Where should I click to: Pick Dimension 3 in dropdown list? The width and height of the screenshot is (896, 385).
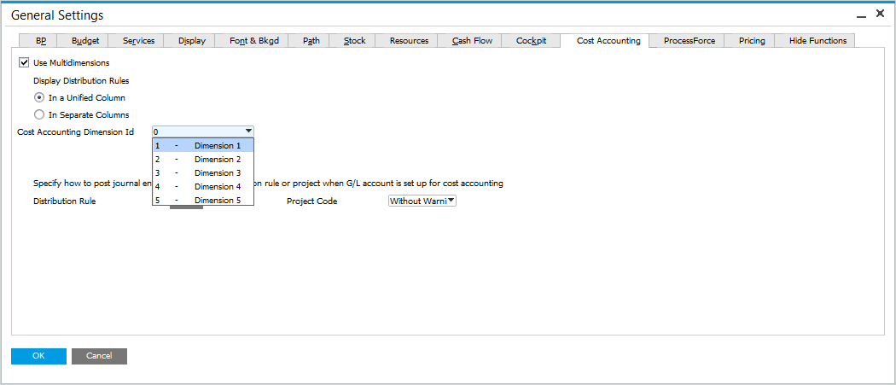pos(203,173)
